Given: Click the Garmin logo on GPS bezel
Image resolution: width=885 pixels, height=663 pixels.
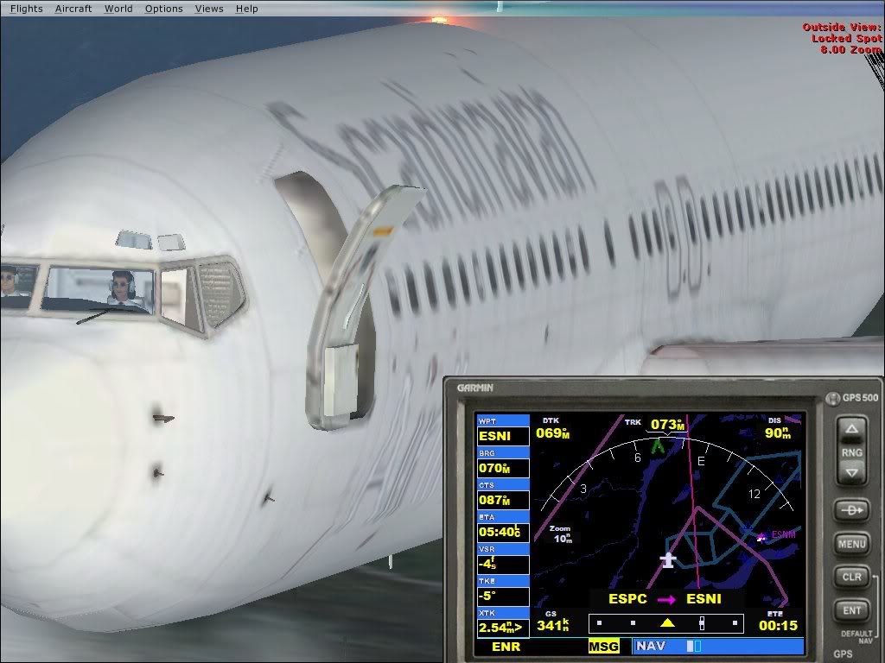Looking at the screenshot, I should click(474, 388).
